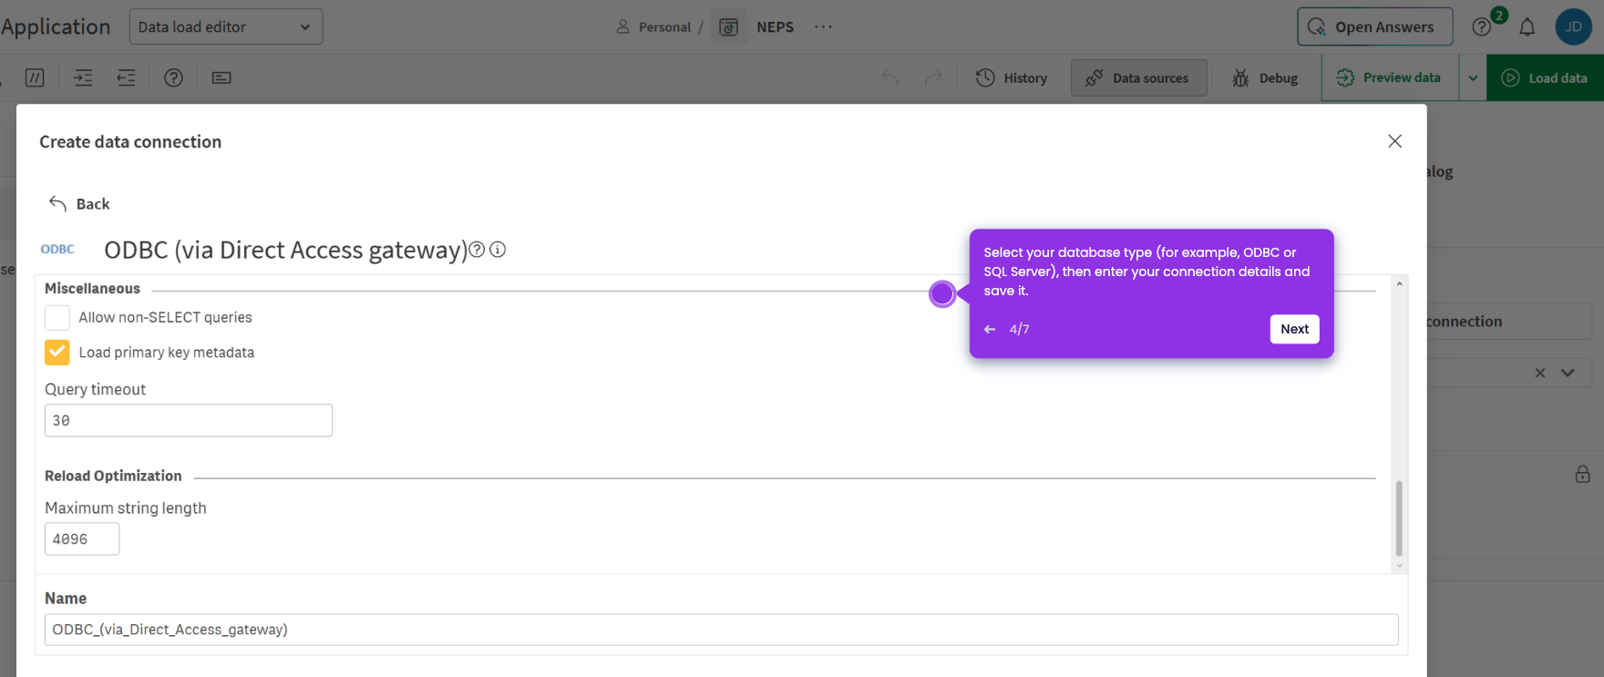1604x677 pixels.
Task: Click Next in the tour tooltip
Action: (x=1294, y=329)
